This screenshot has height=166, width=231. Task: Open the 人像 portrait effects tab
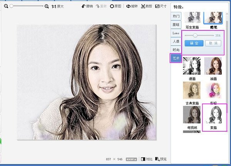[x=176, y=41]
